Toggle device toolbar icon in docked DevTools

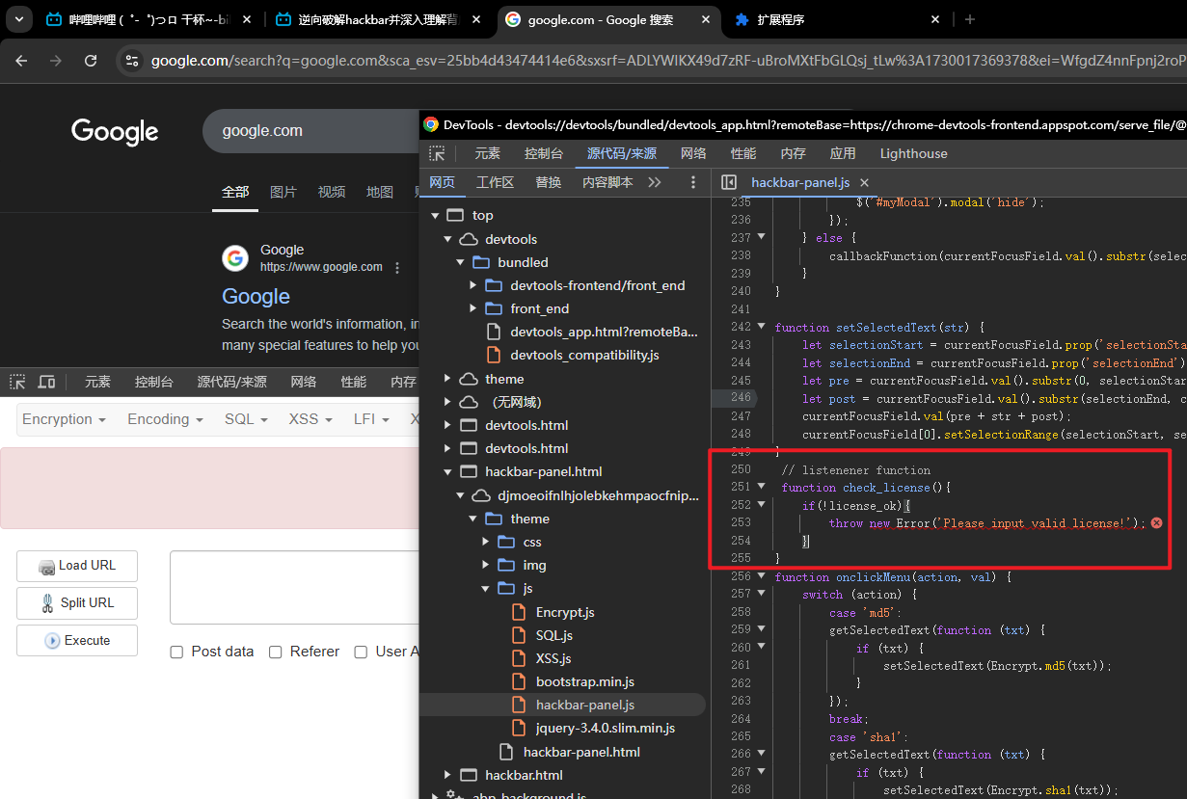point(46,382)
